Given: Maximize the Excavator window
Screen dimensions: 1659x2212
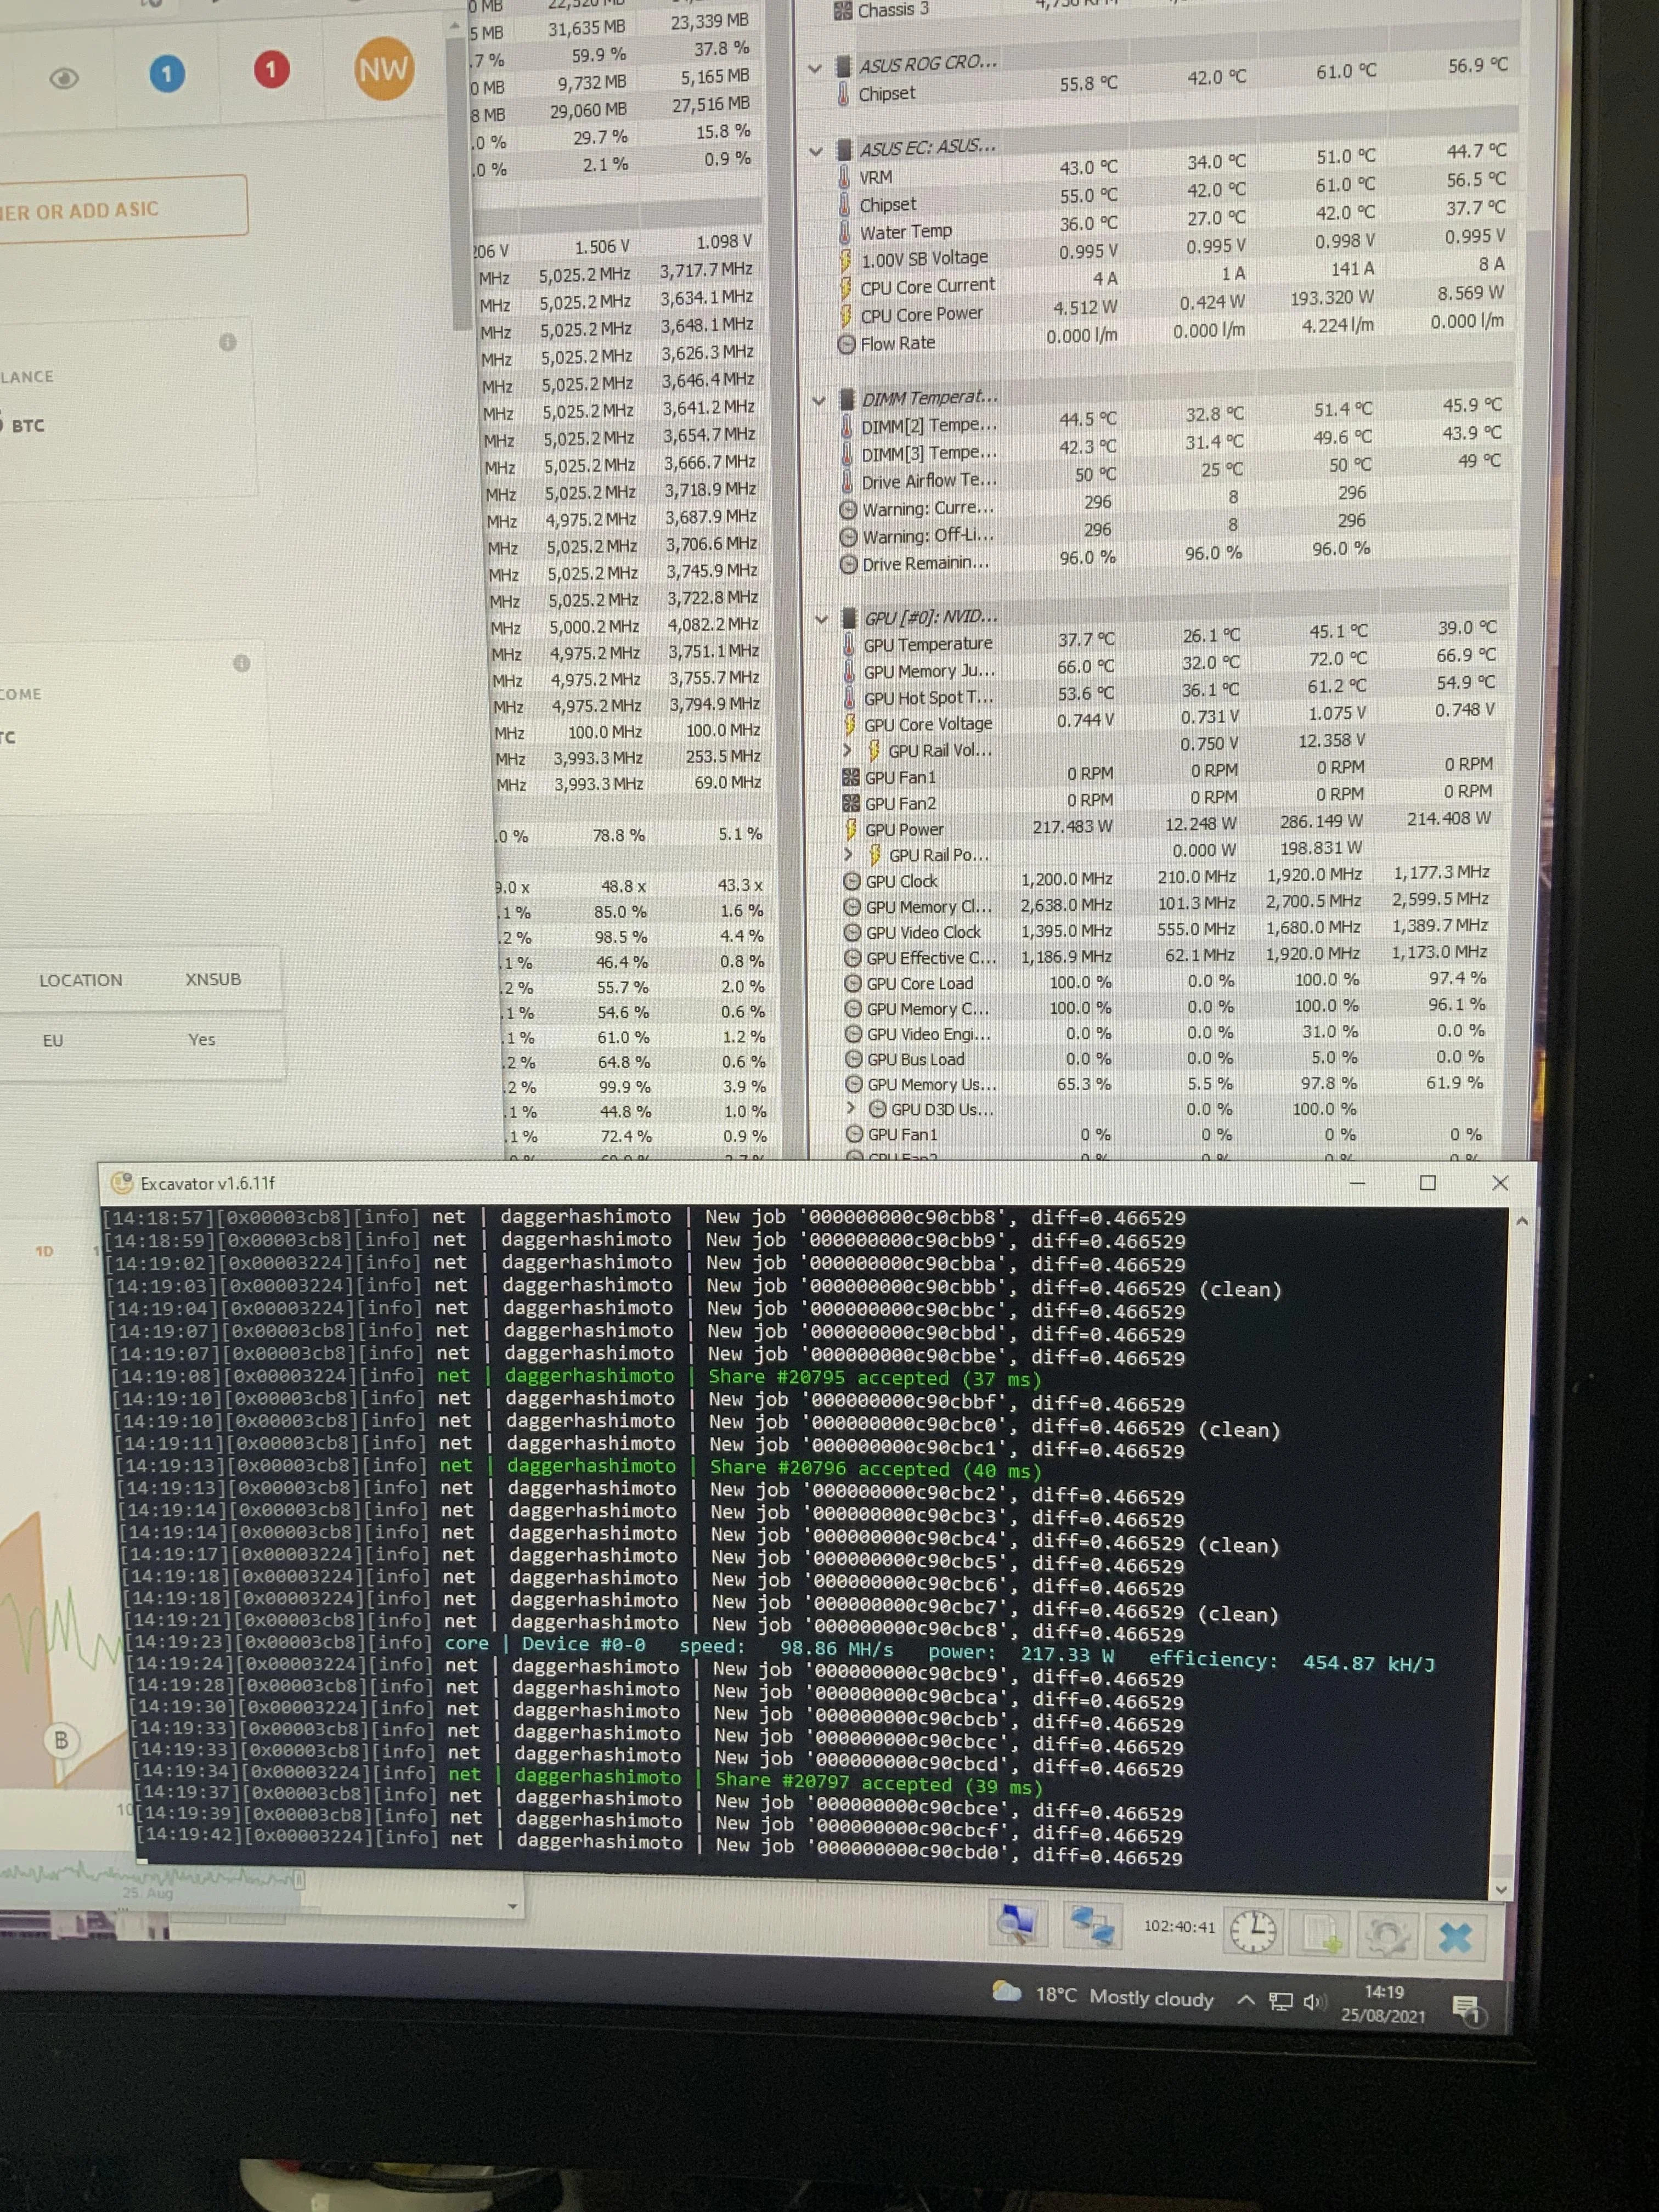Looking at the screenshot, I should click(x=1428, y=1183).
